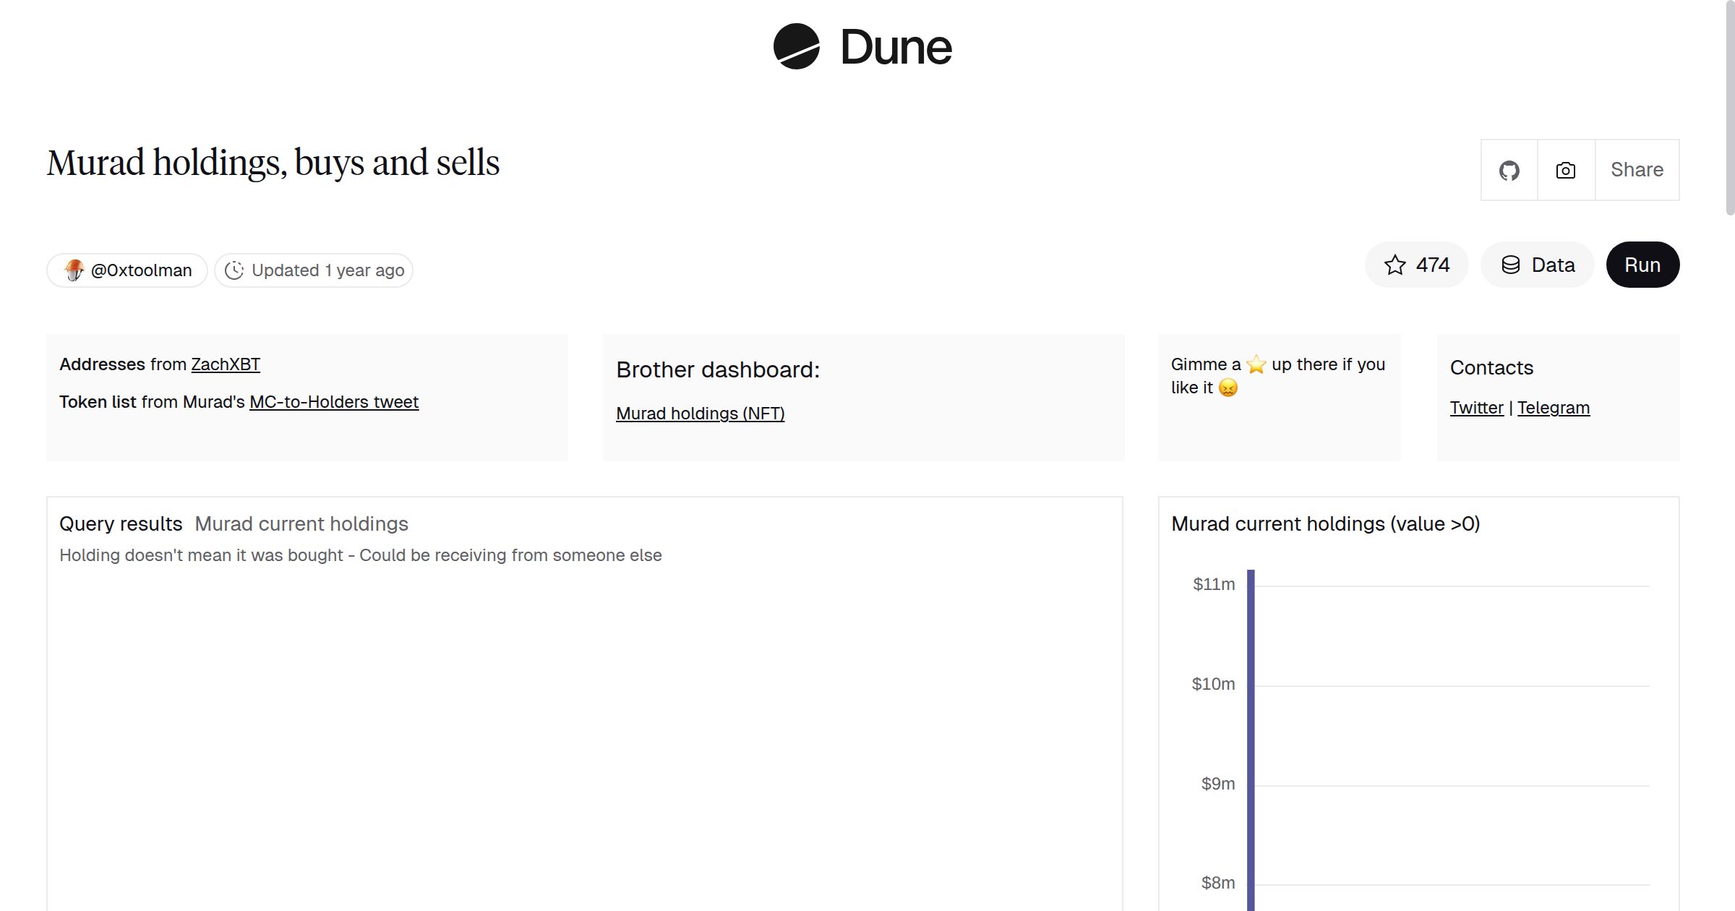This screenshot has width=1735, height=911.
Task: Capture a screenshot via the camera icon
Action: click(x=1565, y=169)
